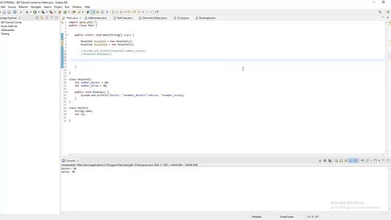Click the Open Type toolbar icon

(73, 12)
